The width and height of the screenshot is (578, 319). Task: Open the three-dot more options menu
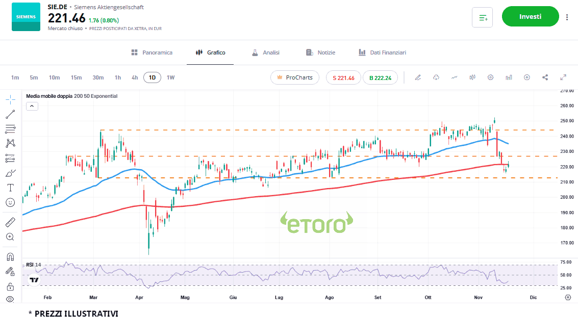point(567,17)
